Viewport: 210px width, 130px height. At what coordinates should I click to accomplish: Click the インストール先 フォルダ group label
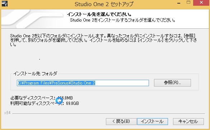point(35,74)
